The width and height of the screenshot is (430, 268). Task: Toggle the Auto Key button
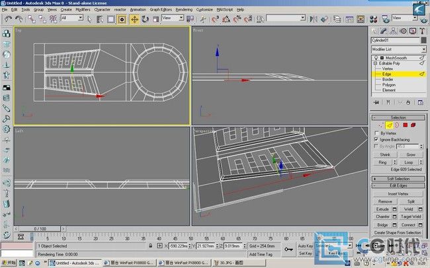(305, 246)
